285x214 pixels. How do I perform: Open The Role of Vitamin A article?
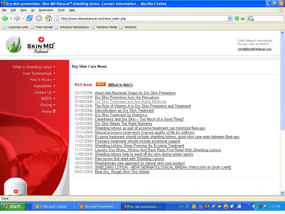point(143,106)
